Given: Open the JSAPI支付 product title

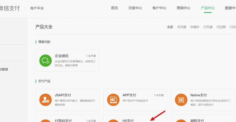Looking at the screenshot, I should coord(63,95).
